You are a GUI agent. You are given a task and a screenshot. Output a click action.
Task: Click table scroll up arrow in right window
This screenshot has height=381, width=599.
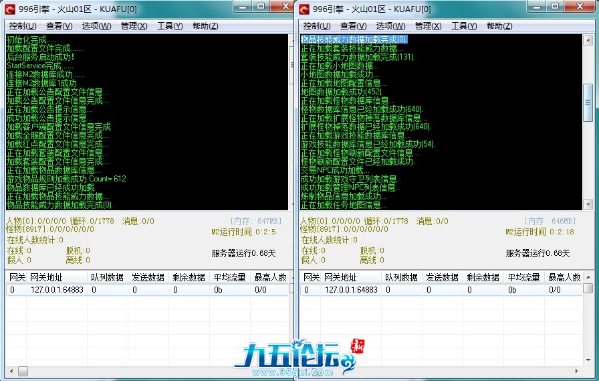[588, 277]
